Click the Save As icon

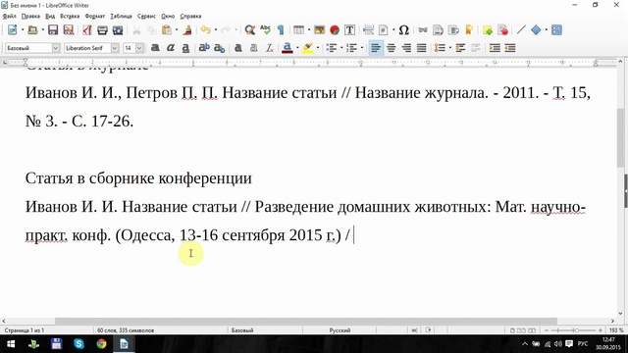68,30
